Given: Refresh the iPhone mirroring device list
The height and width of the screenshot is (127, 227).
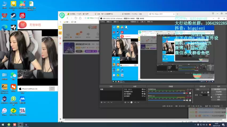Looking at the screenshot, I should click(52, 89).
